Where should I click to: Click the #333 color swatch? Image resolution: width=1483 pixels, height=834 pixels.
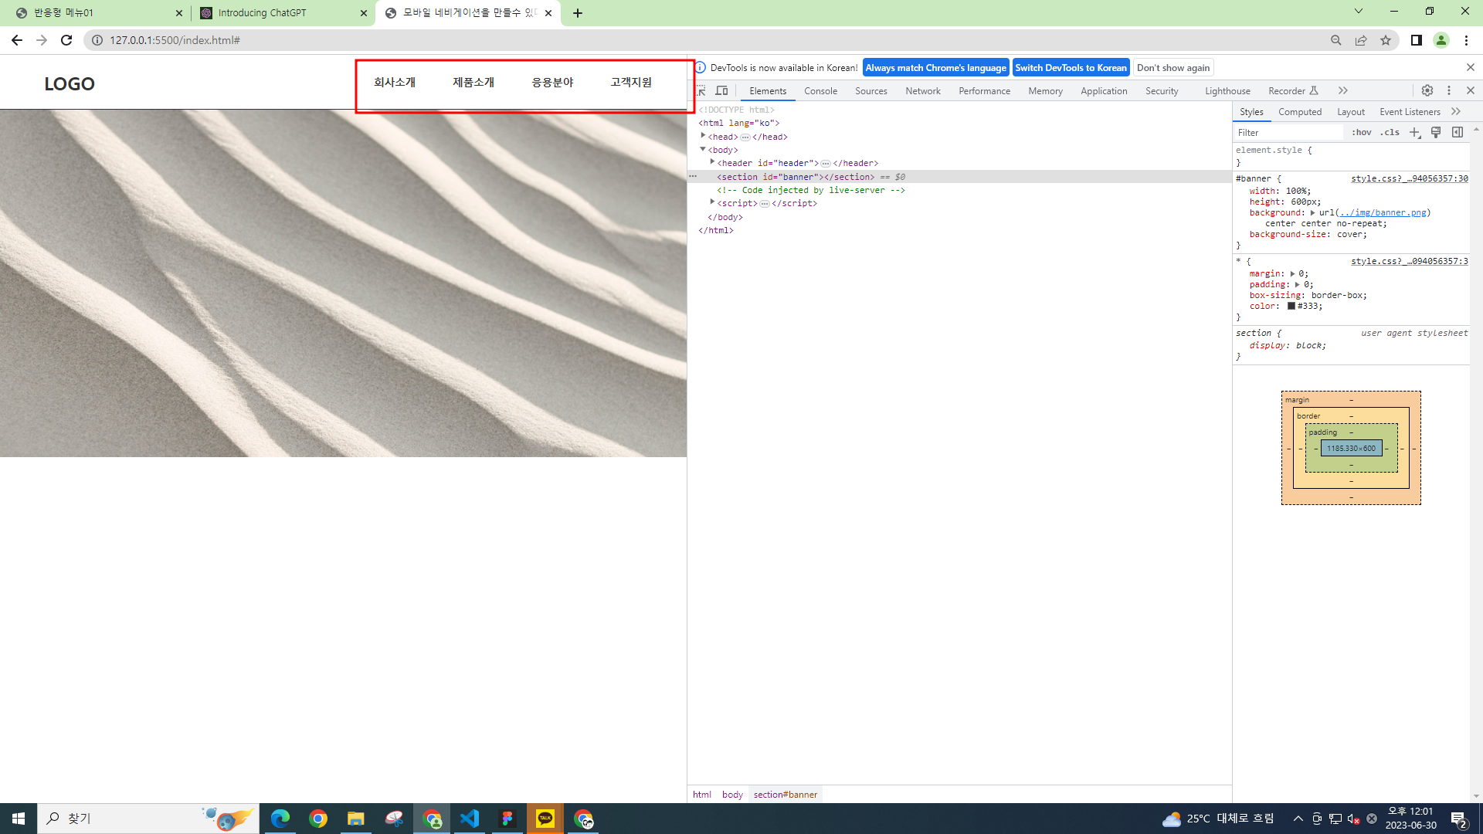coord(1291,306)
